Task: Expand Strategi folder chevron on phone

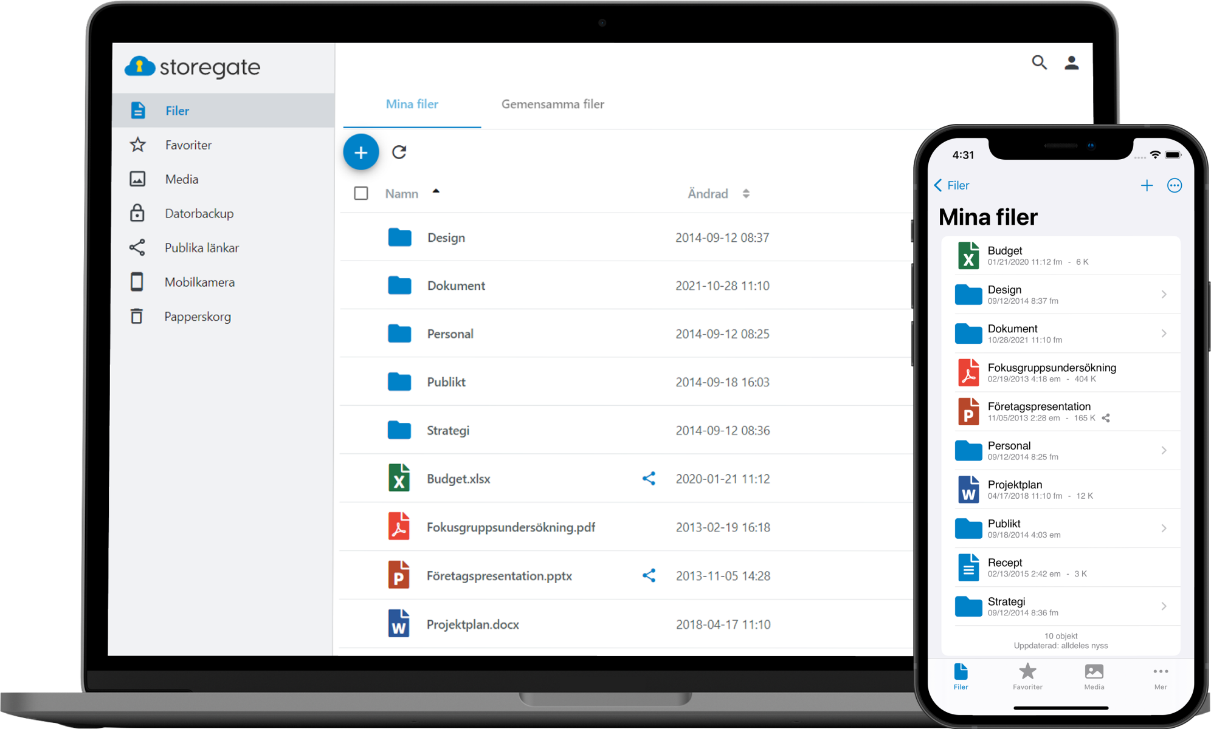Action: (x=1164, y=606)
